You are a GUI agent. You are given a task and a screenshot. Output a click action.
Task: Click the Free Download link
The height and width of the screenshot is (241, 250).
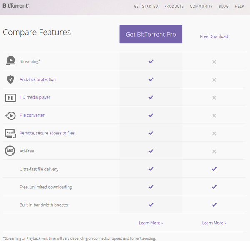pos(214,36)
